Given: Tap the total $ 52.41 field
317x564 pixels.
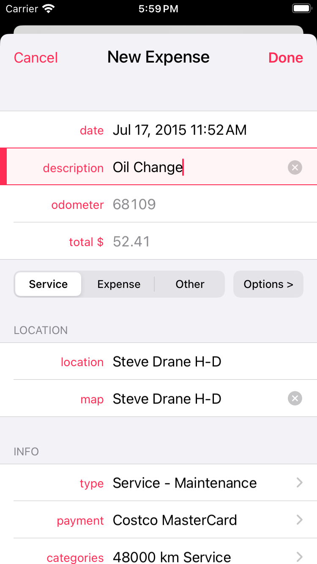Looking at the screenshot, I should tap(158, 241).
